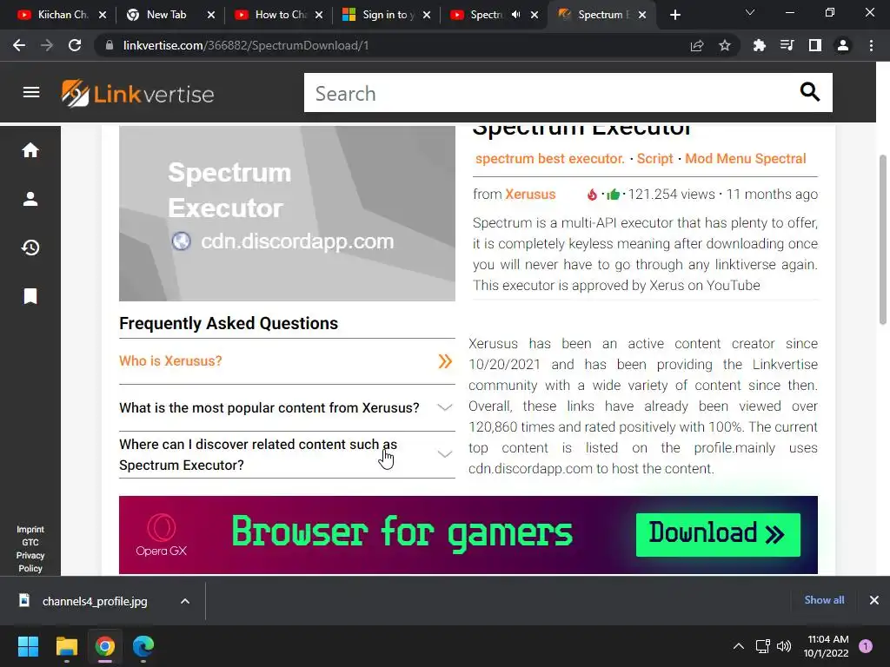
Task: Open Microsoft Edge from taskbar
Action: tap(143, 646)
